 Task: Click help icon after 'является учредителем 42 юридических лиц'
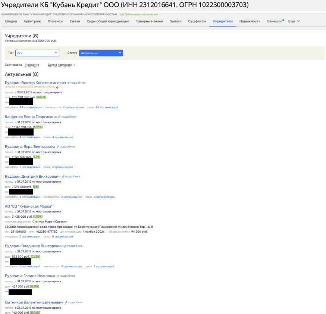pyautogui.click(x=57, y=87)
